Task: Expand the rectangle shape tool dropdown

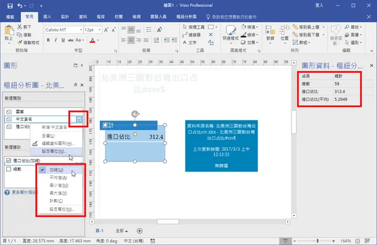Action: click(x=216, y=27)
